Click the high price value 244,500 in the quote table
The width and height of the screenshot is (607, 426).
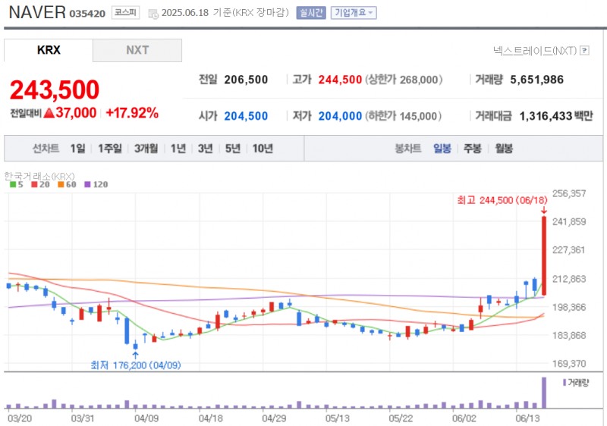(340, 80)
